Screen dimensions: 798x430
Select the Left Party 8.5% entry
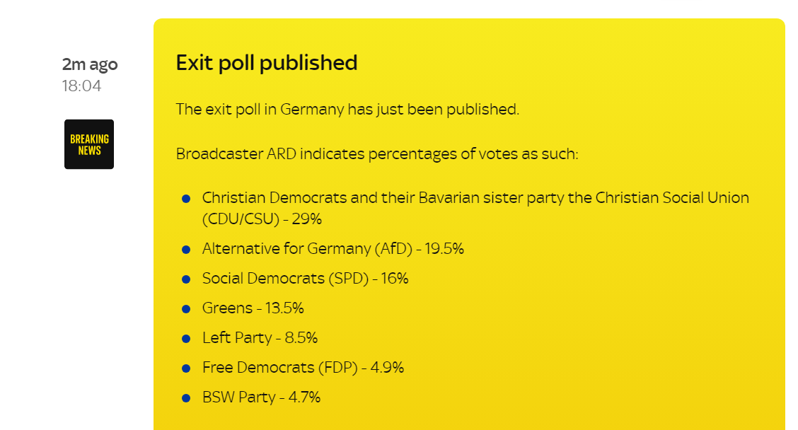(260, 338)
